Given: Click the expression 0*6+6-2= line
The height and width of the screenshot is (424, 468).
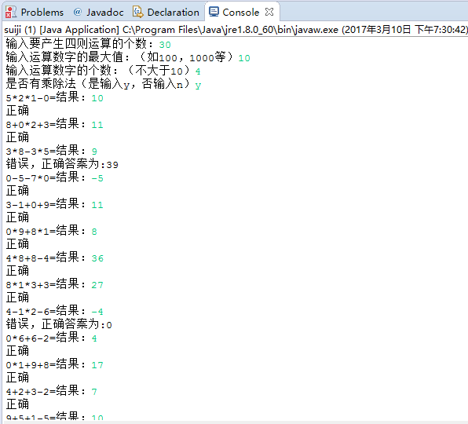Looking at the screenshot, I should tap(52, 338).
